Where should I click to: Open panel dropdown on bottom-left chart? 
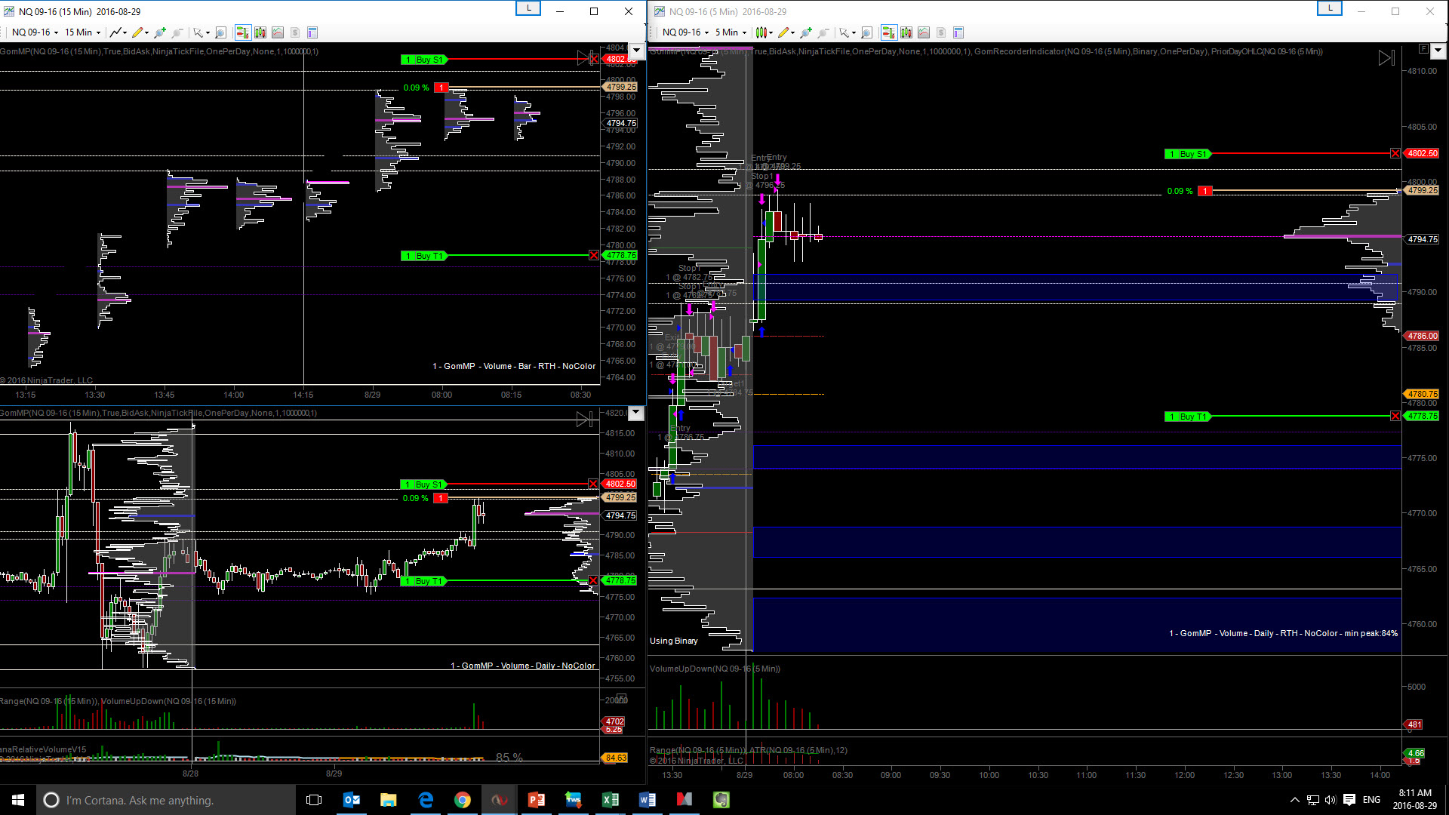point(636,413)
